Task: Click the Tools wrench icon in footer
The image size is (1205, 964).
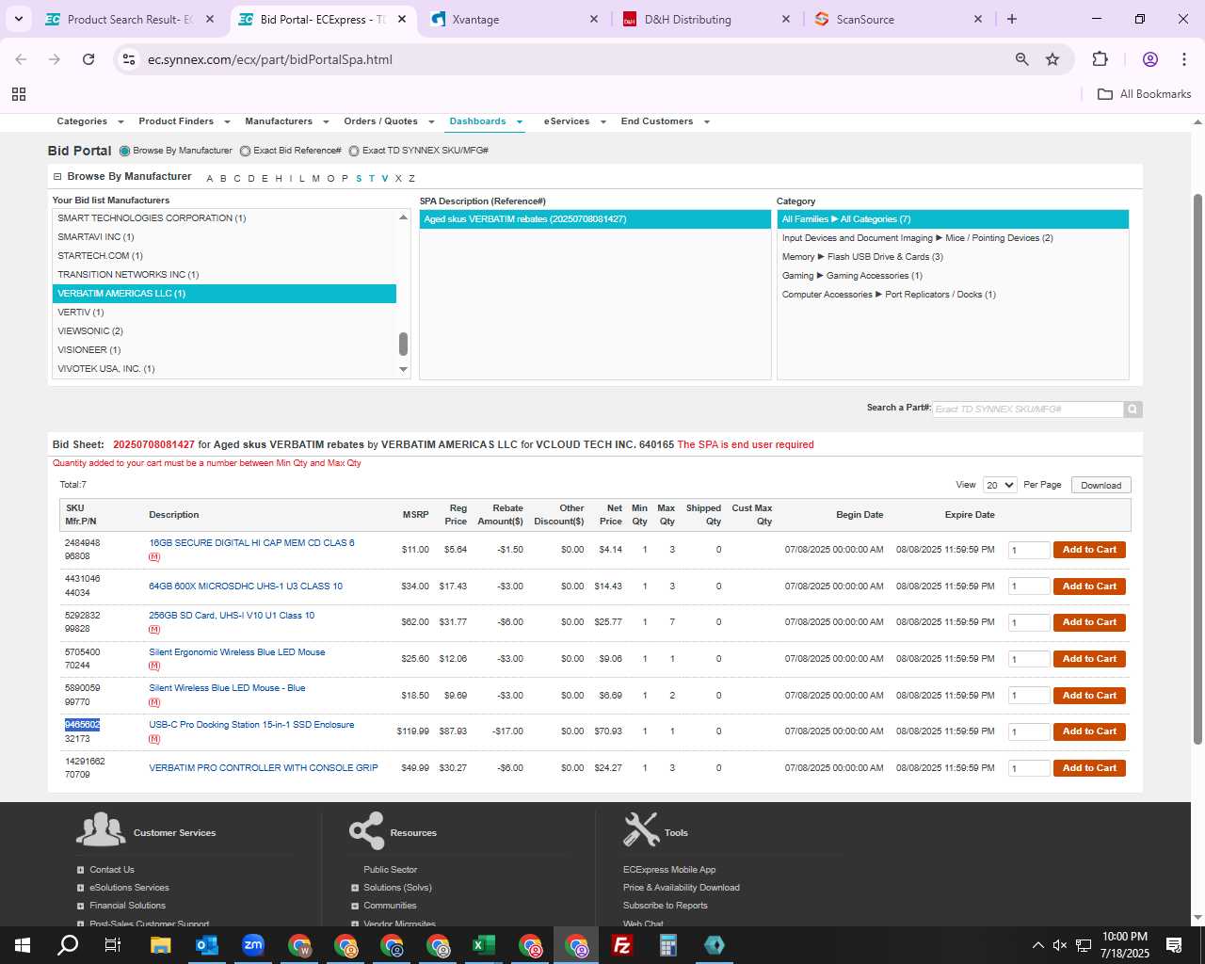Action: tap(640, 829)
